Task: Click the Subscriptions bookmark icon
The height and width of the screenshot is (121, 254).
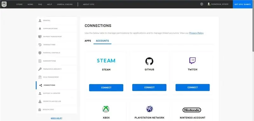Action: [40, 61]
